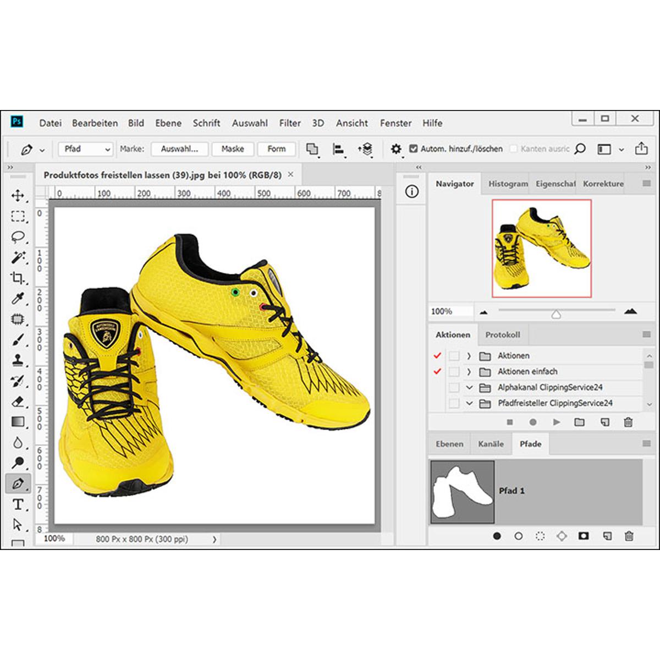Switch to the Histogramm tab
Viewport: 660px width, 660px height.
click(x=508, y=184)
